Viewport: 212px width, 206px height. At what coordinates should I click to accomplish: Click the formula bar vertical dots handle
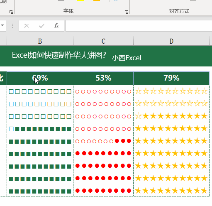click(x=12, y=26)
